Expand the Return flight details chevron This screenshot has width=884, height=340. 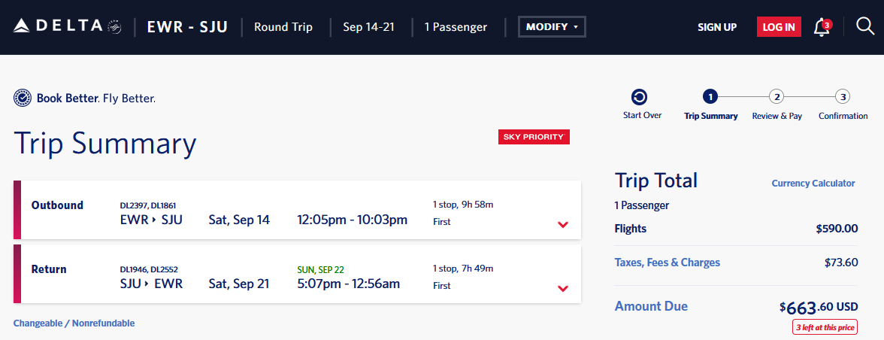562,289
